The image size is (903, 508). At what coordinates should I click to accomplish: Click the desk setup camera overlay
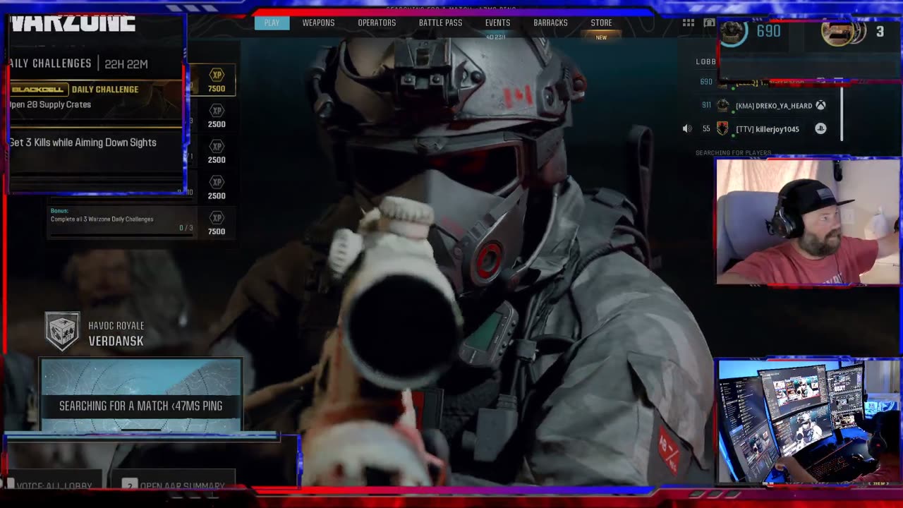[x=808, y=422]
